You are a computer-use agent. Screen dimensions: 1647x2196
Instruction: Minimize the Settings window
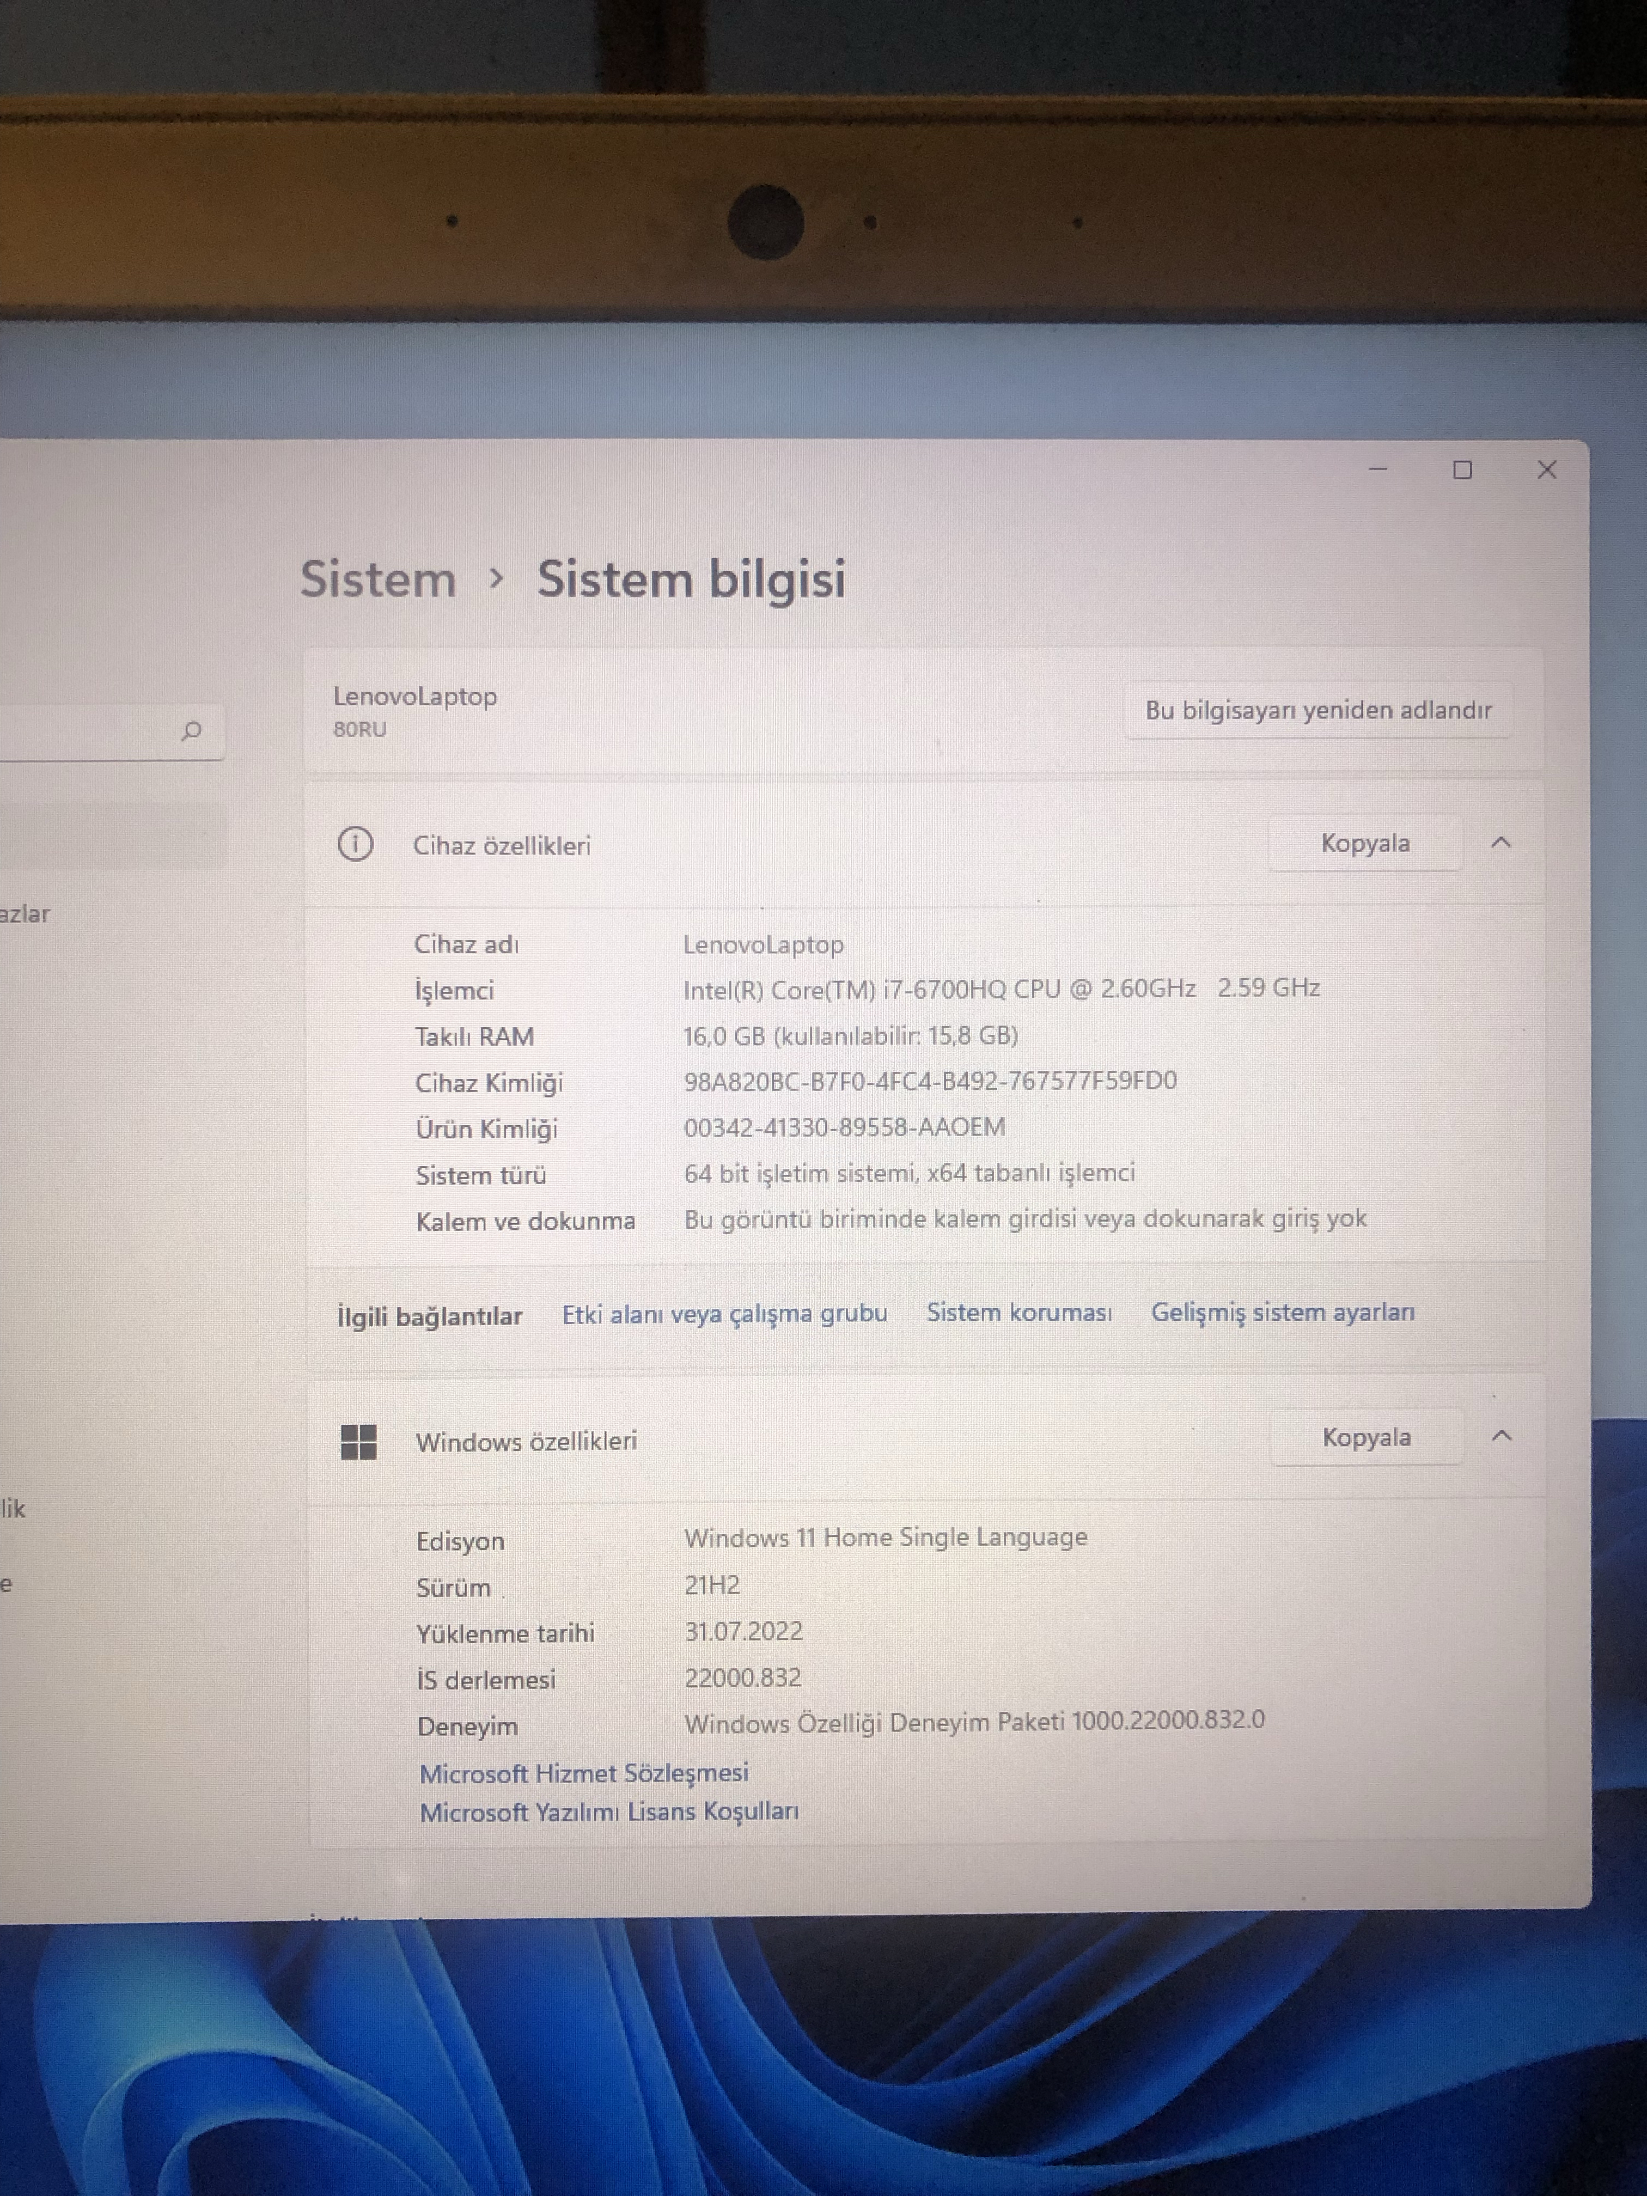coord(1378,468)
